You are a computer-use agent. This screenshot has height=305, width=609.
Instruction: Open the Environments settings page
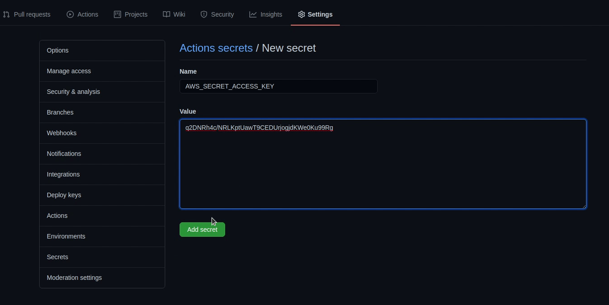(x=66, y=236)
